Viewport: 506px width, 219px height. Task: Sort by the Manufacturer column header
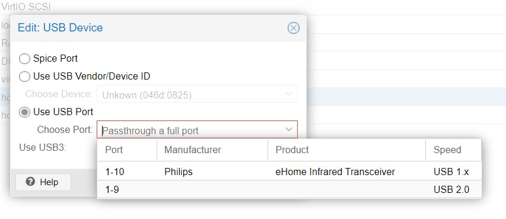212,150
